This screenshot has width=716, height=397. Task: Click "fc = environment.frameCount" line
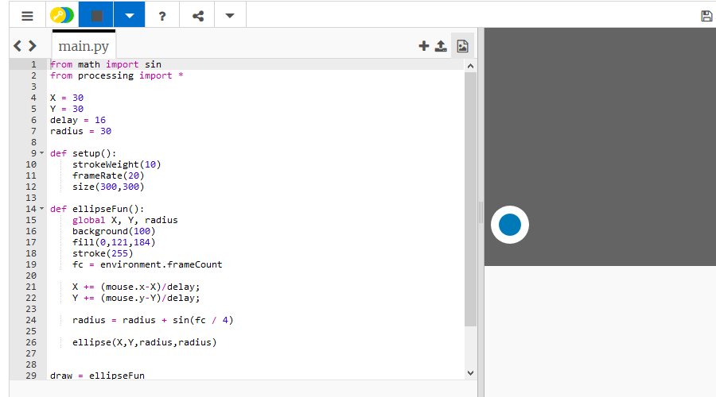coord(147,264)
